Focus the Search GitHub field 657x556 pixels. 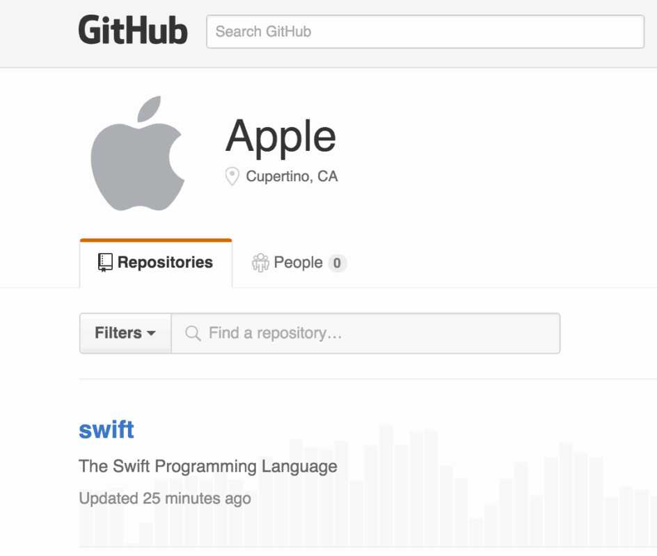click(425, 32)
